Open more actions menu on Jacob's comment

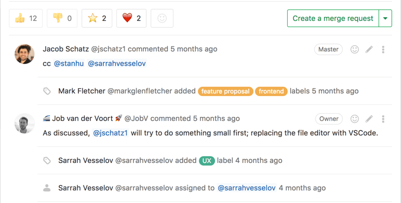click(383, 49)
